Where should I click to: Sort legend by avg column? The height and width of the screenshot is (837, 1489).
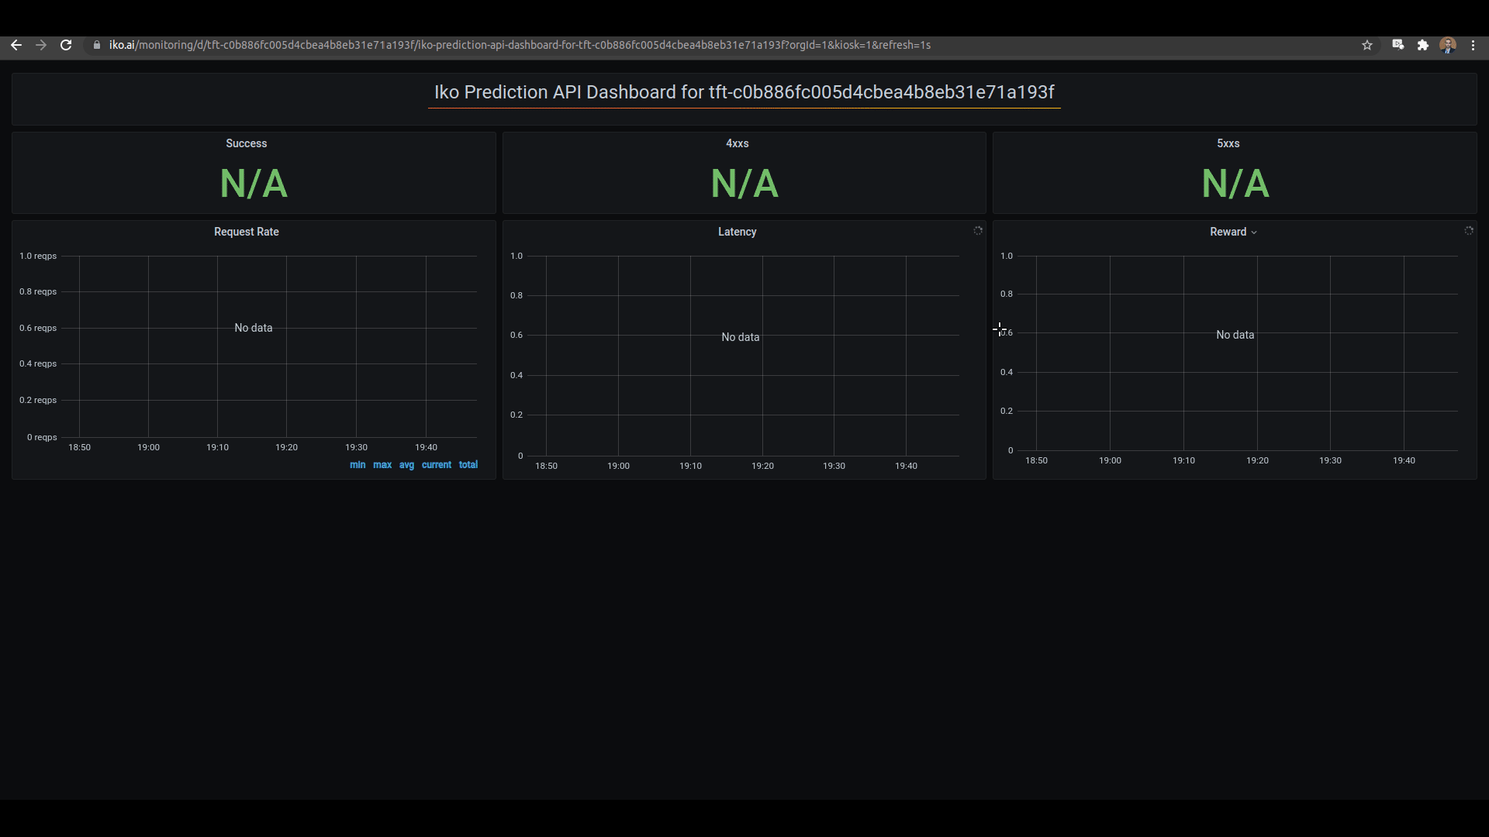coord(406,465)
